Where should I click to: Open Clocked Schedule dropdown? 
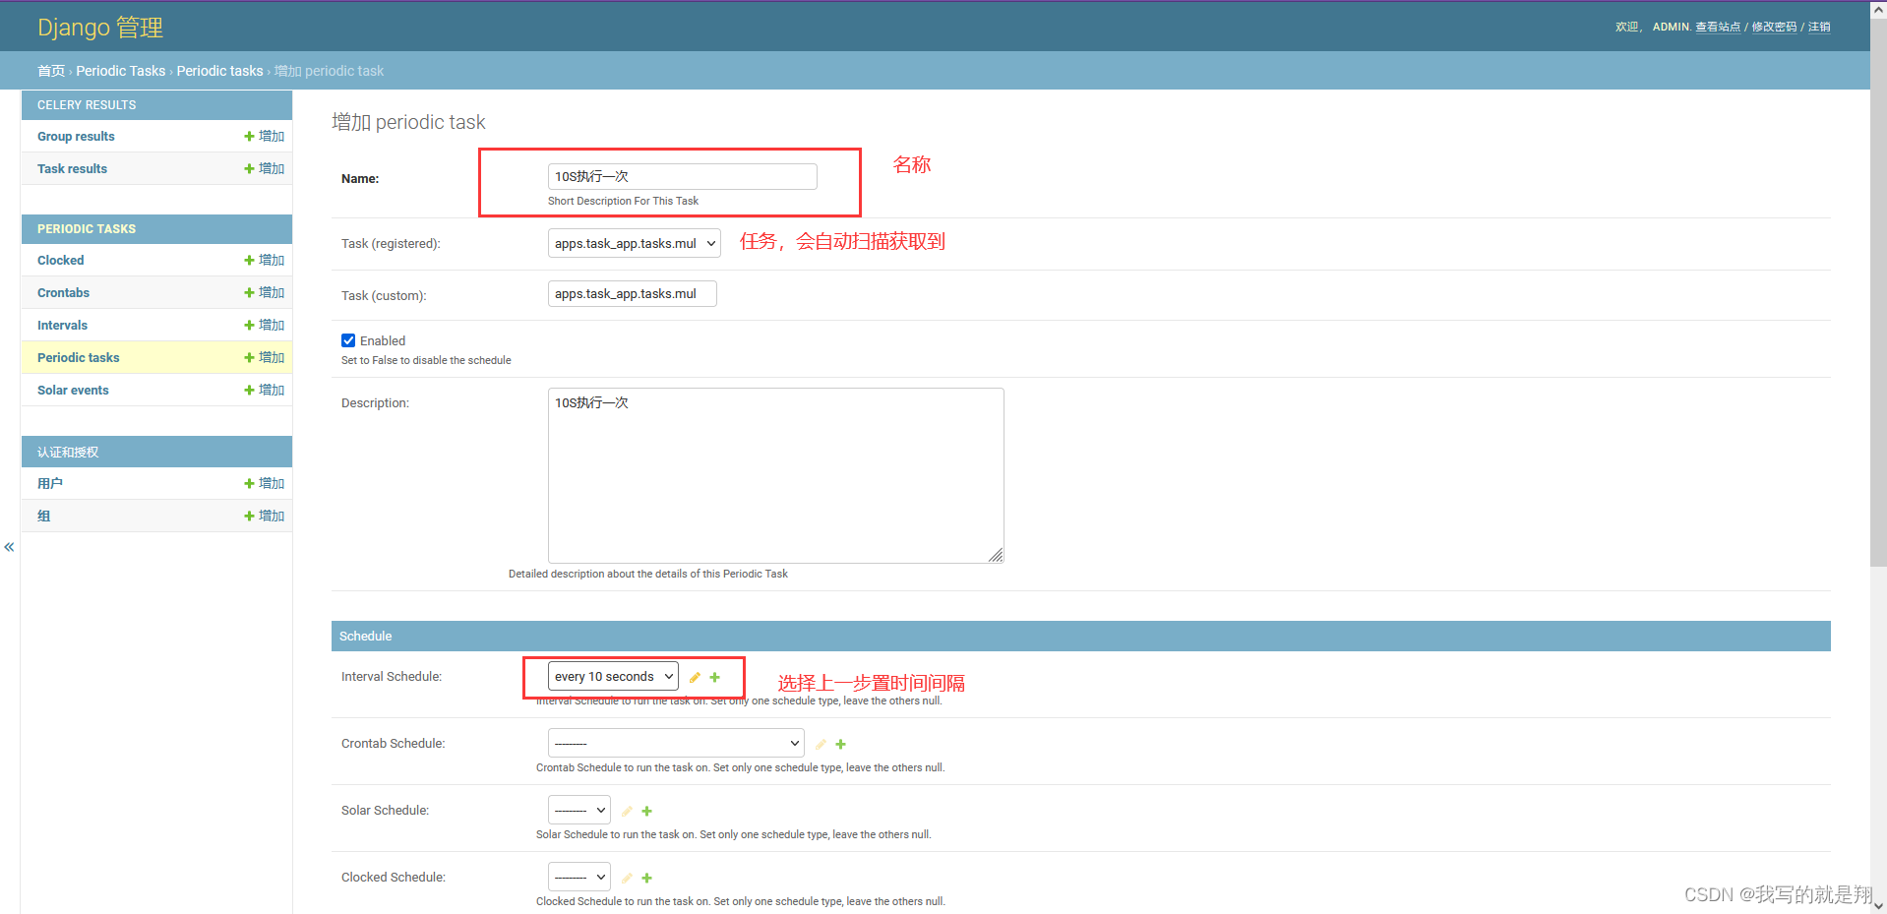pos(579,877)
